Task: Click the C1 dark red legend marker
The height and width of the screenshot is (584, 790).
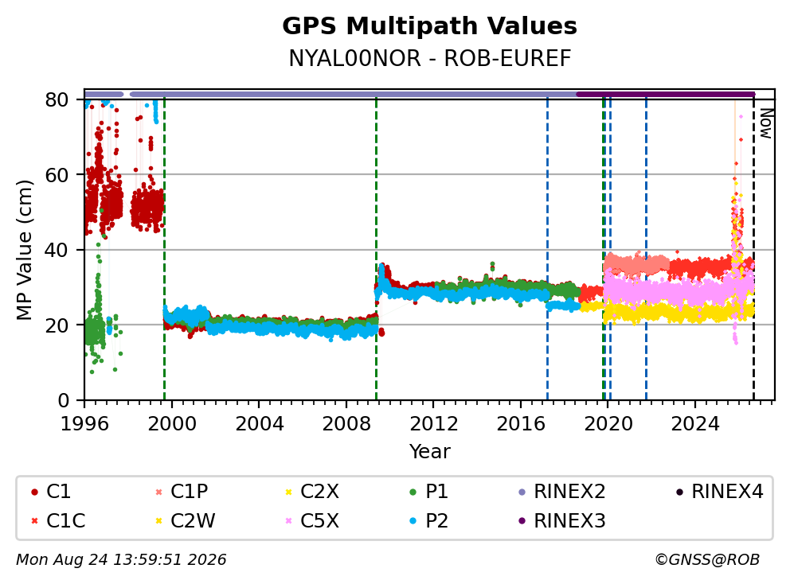Action: point(35,492)
